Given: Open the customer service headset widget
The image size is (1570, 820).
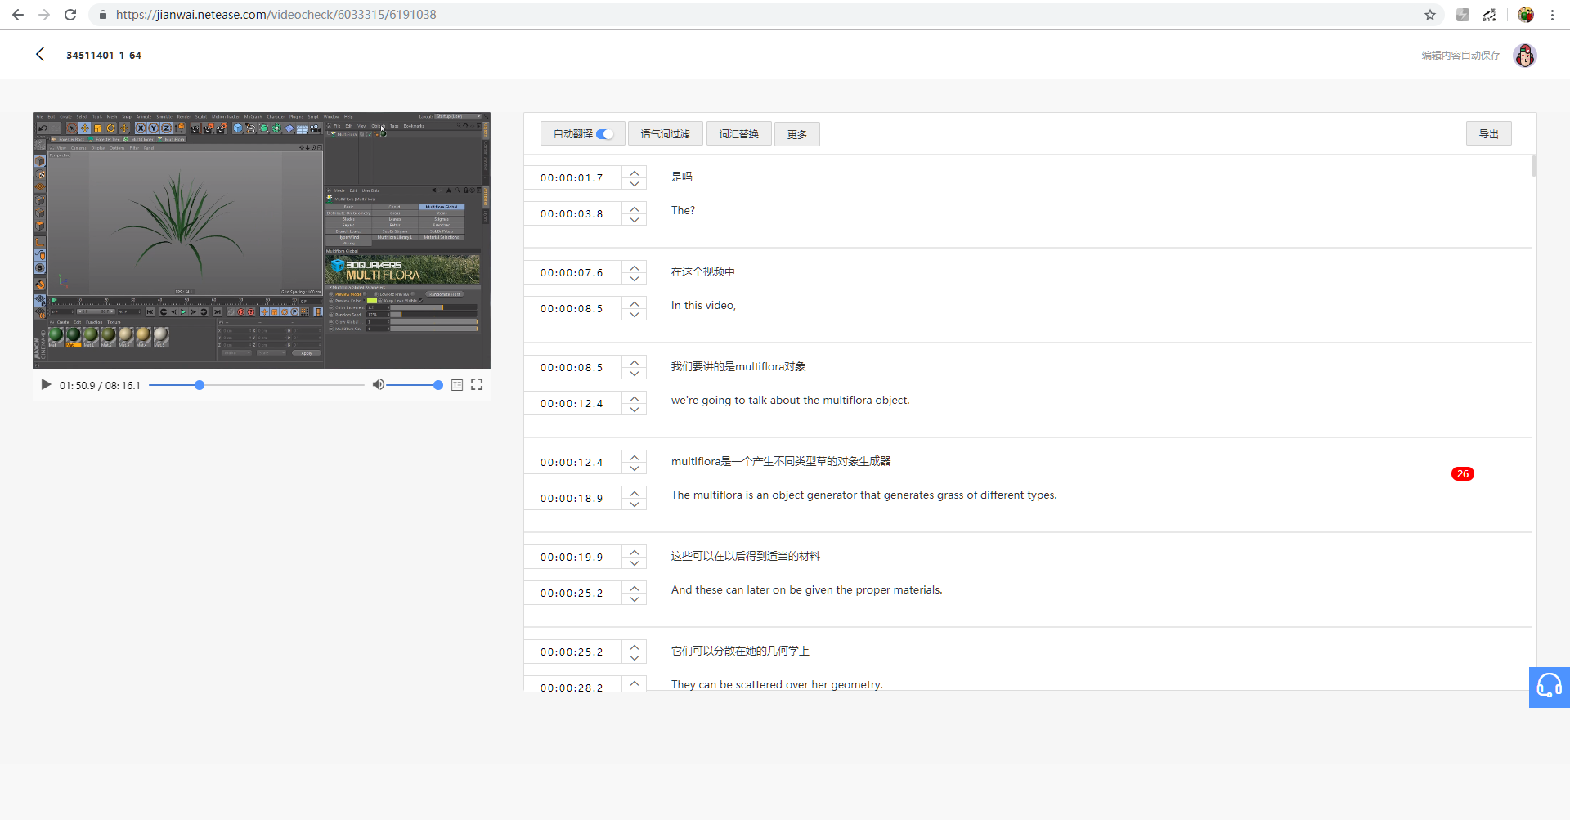Looking at the screenshot, I should [1550, 687].
